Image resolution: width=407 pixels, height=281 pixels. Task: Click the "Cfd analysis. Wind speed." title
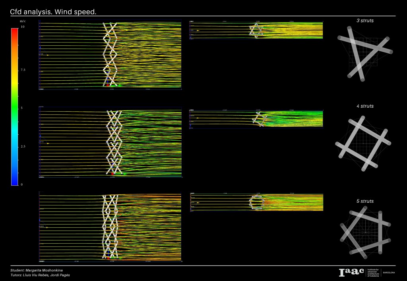click(53, 12)
